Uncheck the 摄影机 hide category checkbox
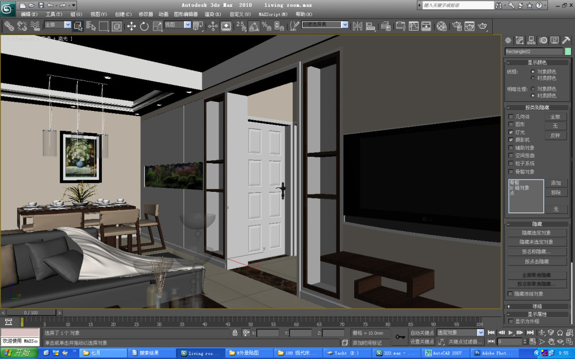Image resolution: width=575 pixels, height=359 pixels. [511, 140]
